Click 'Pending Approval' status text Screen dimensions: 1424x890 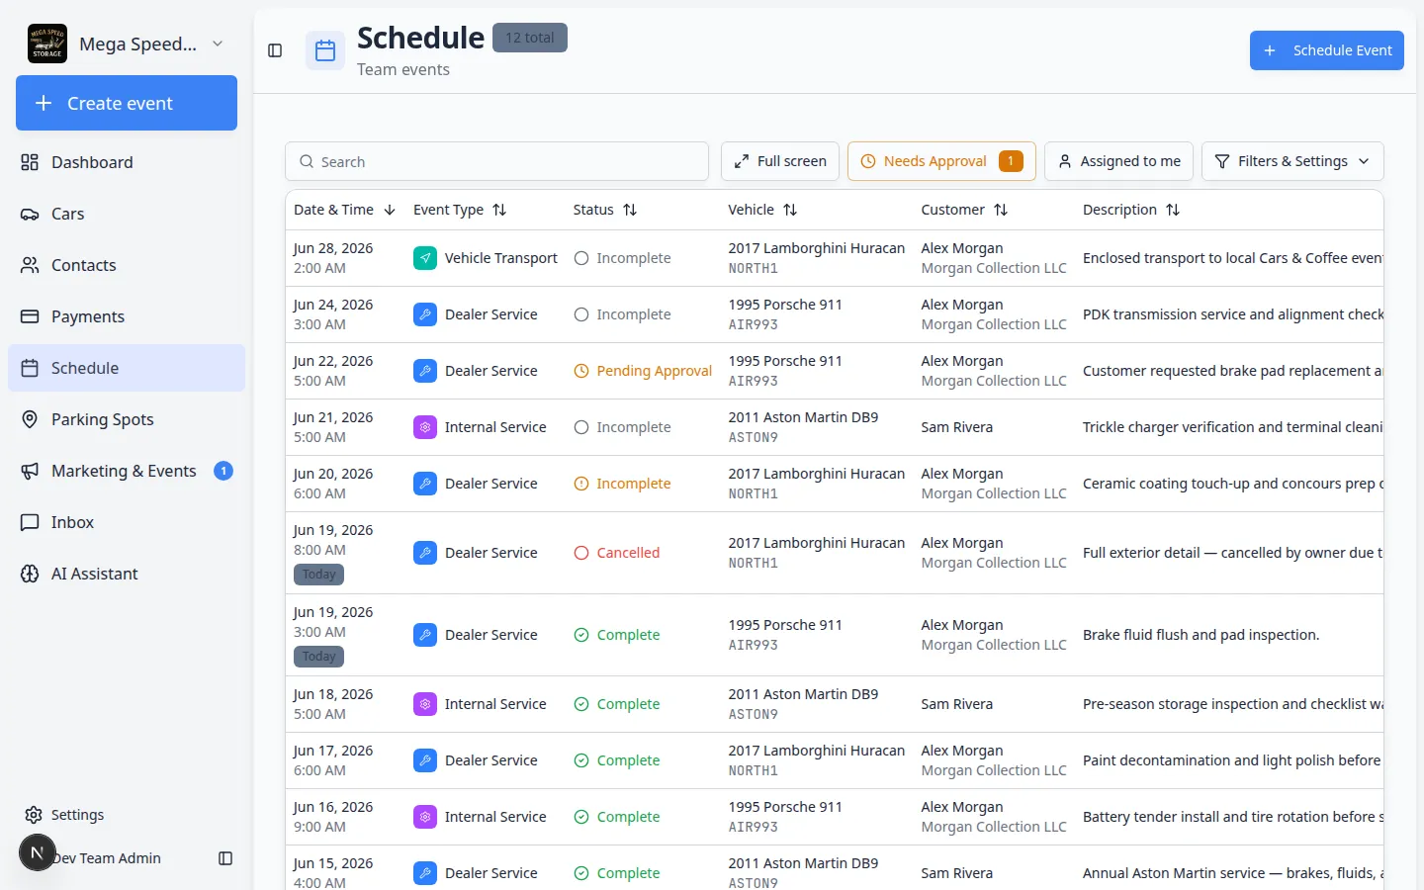pyautogui.click(x=655, y=371)
